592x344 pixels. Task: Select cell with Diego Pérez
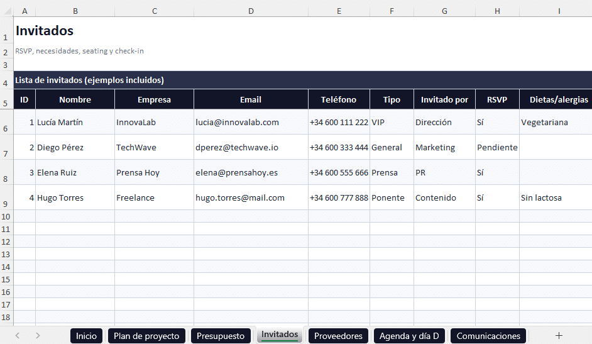point(75,147)
